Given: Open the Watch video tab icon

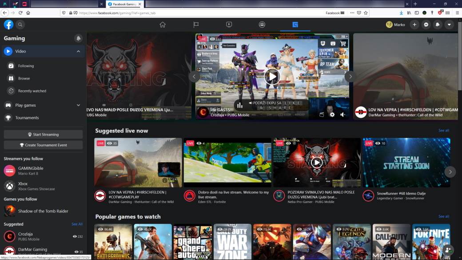Looking at the screenshot, I should click(229, 24).
